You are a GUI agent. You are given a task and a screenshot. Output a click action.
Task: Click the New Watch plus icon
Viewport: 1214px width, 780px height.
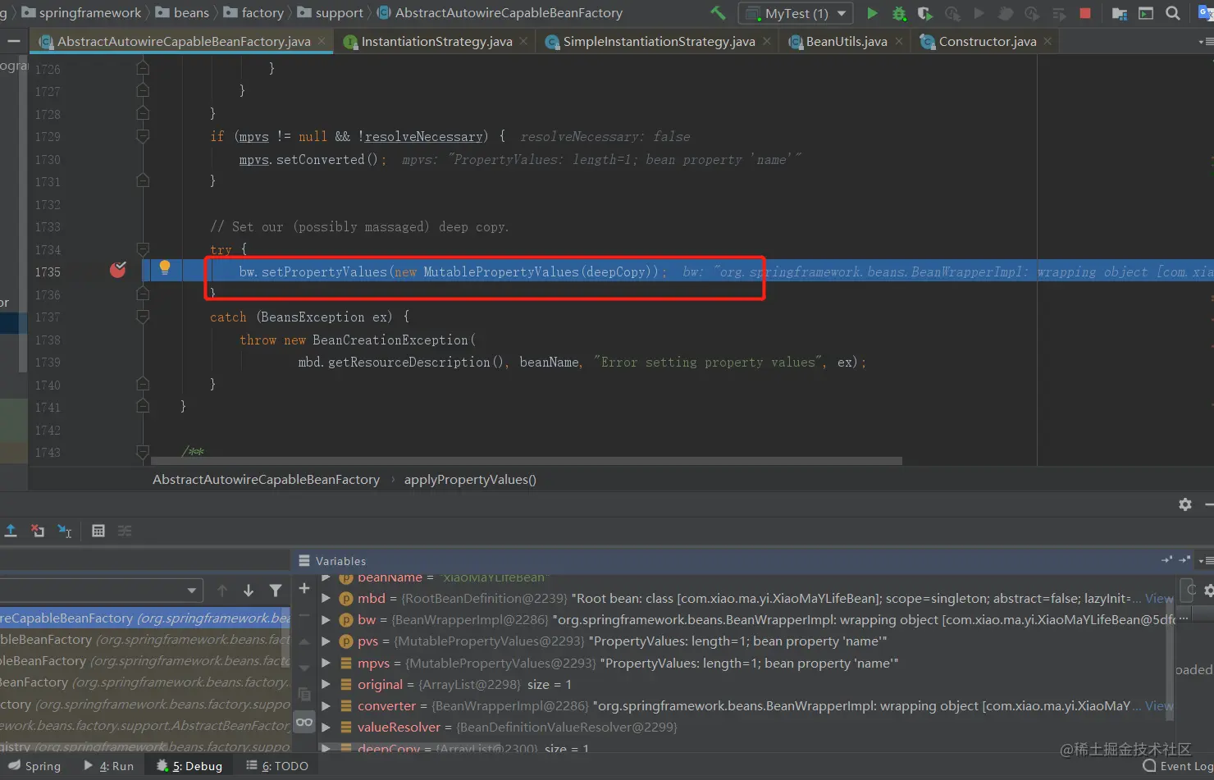[x=304, y=589]
